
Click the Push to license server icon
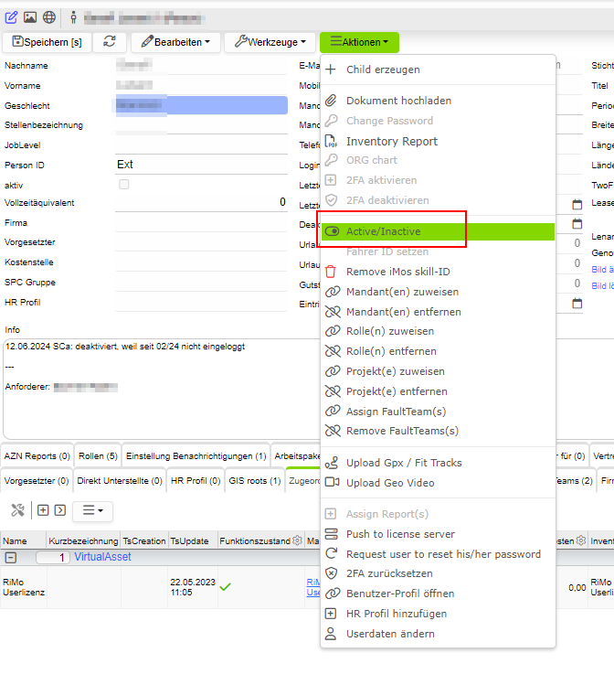332,534
